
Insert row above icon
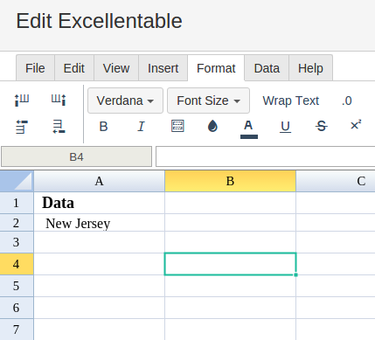(x=22, y=128)
